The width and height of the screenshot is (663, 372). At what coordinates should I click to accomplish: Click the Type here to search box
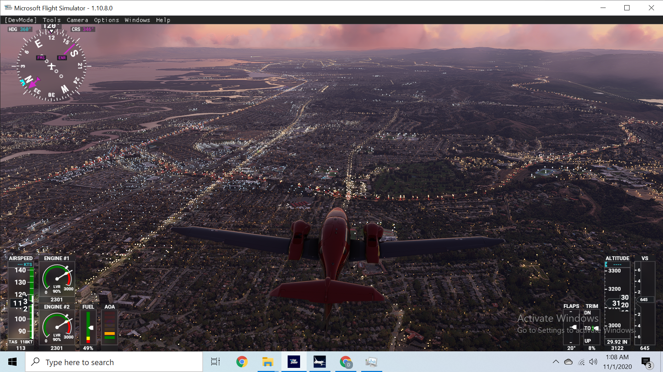[114, 362]
